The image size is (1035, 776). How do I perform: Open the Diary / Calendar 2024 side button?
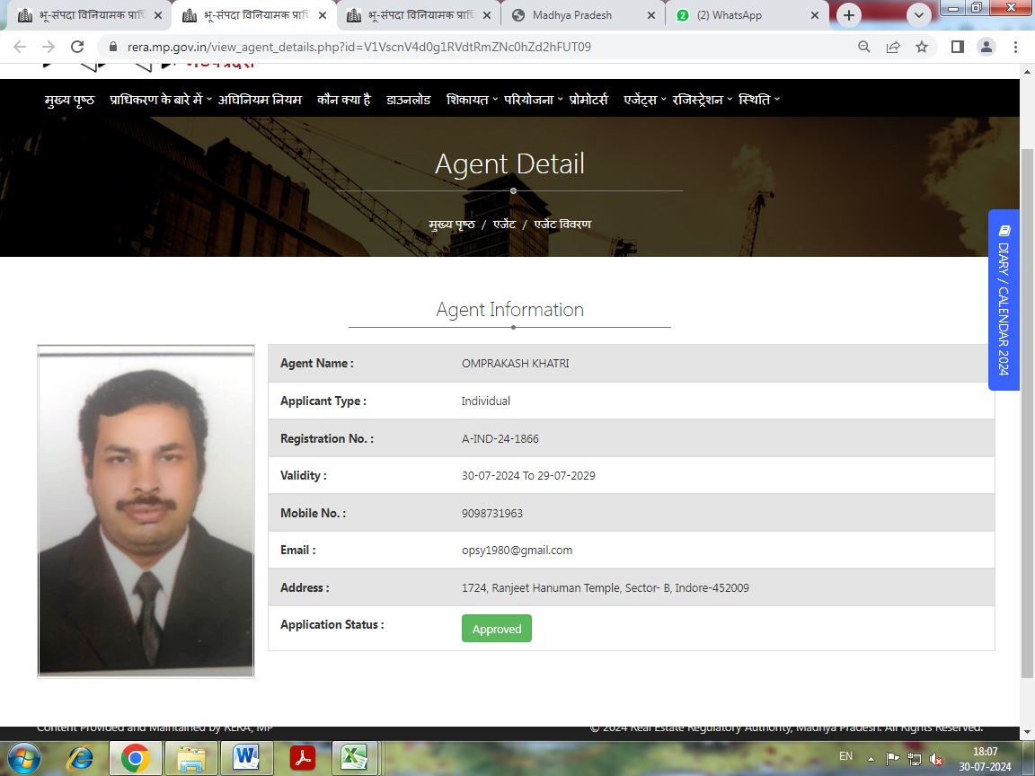pyautogui.click(x=1004, y=300)
